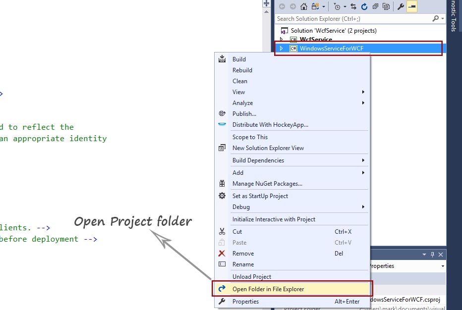Choose Remove from the context menu

pyautogui.click(x=291, y=253)
